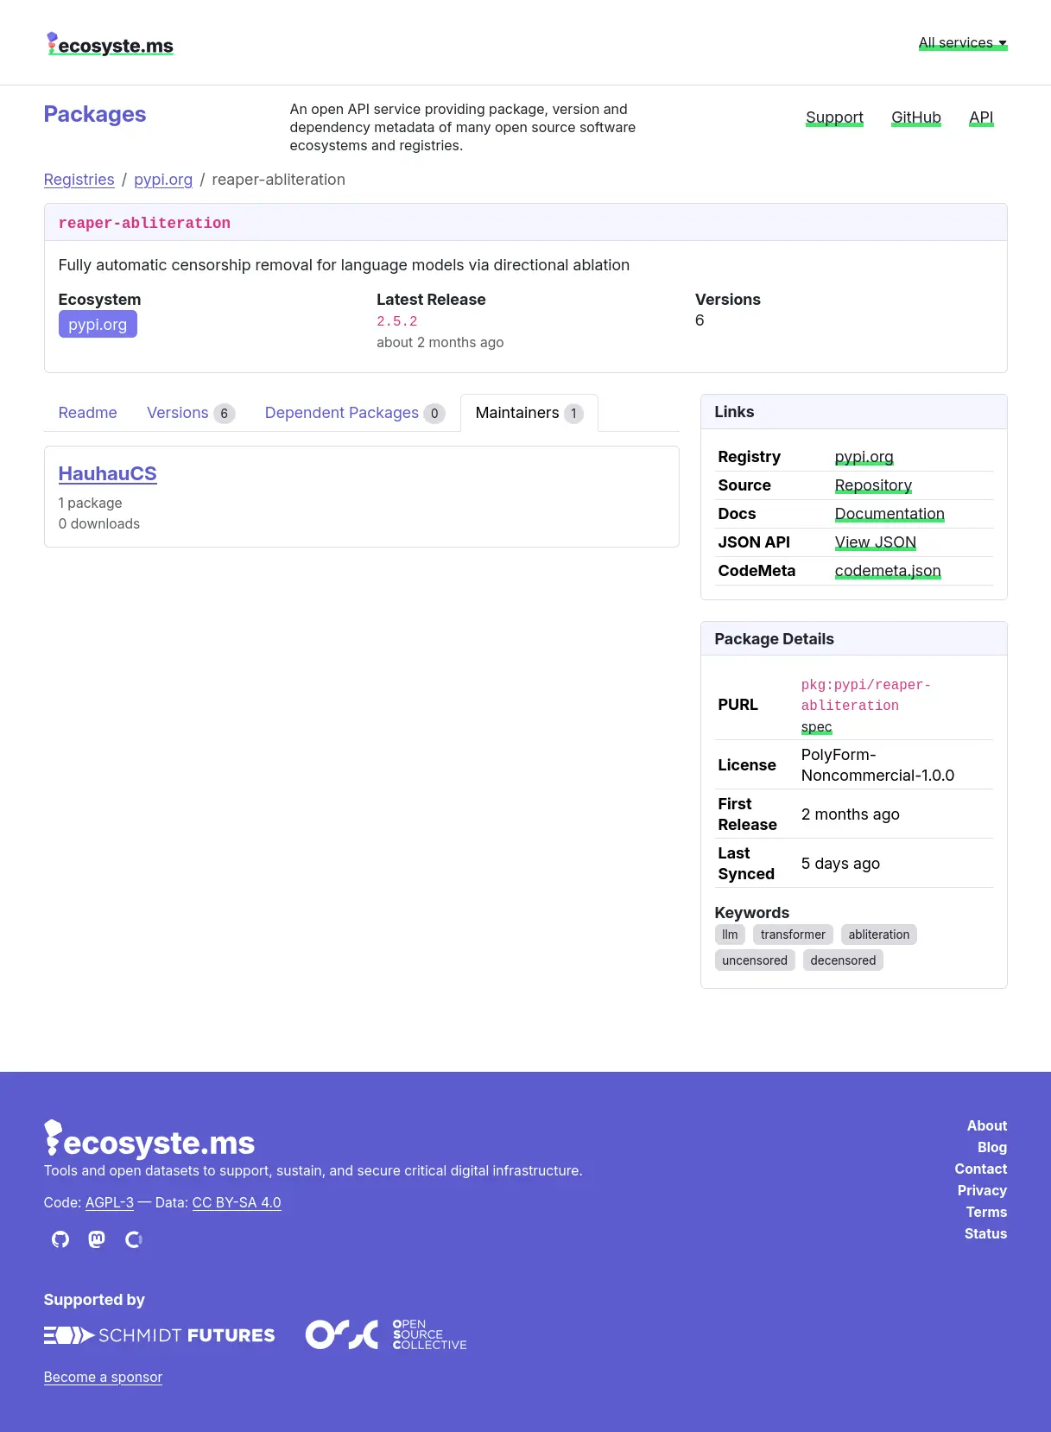Viewport: 1051px width, 1432px height.
Task: Click the pkg:pypi/reaper-abliteration PURL text
Action: pos(865,695)
